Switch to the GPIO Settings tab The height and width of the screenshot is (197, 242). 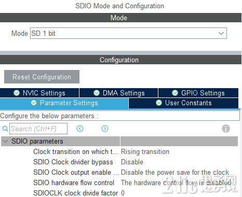tap(198, 93)
